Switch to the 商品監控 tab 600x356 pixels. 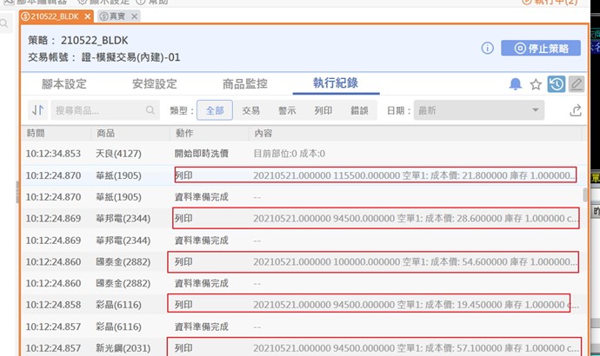click(245, 84)
